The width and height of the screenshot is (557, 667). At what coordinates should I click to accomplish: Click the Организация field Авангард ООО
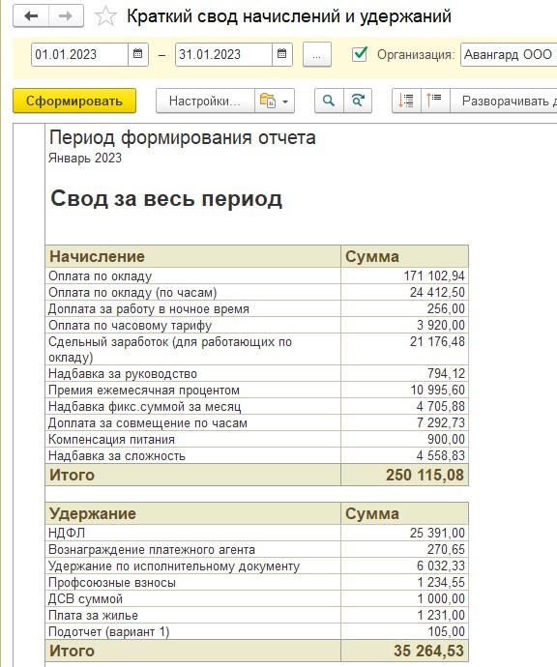509,54
